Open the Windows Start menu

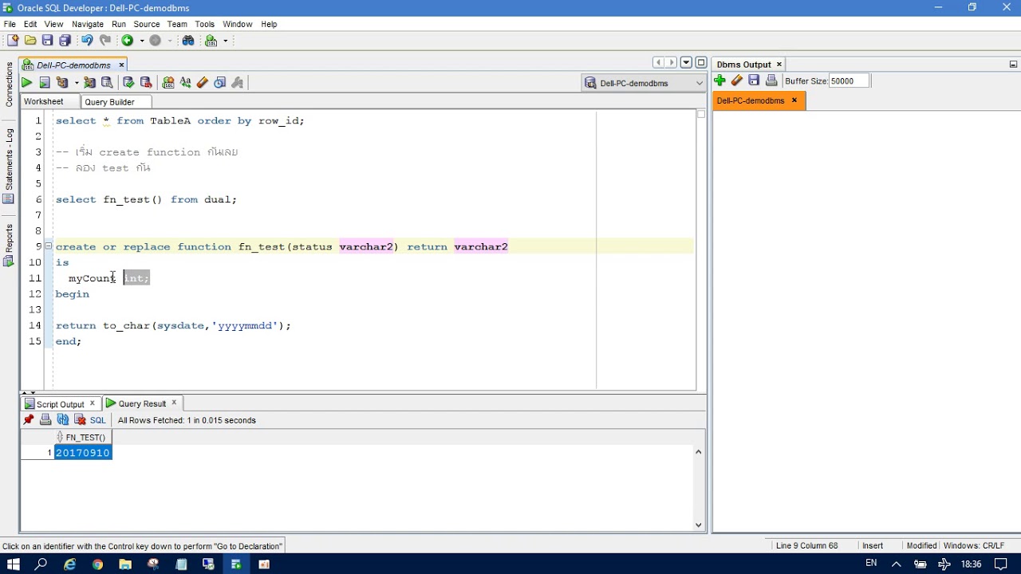14,564
